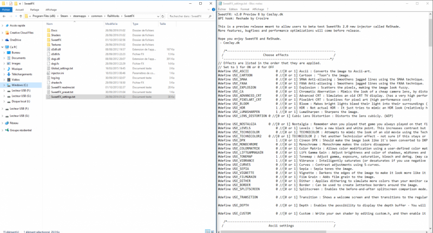
Task: Expand the Documents tree node
Action: (4, 58)
